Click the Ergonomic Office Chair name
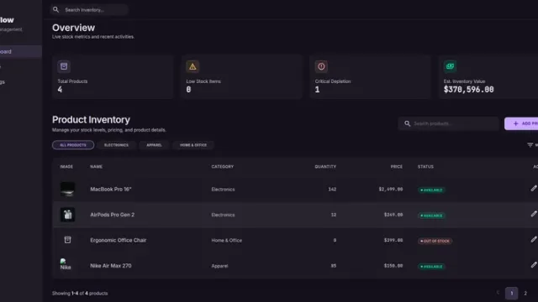Viewport: 538px width, 302px height. tap(118, 240)
